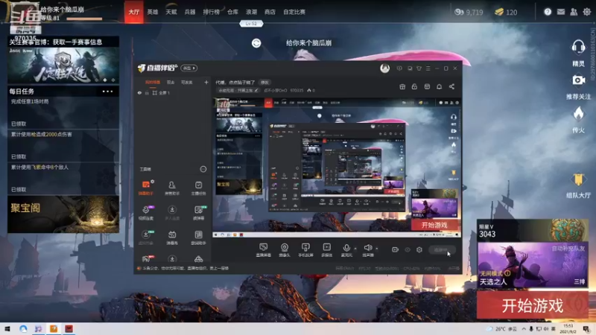Open the streaming app hamburger menu icon
The image size is (596, 335).
[428, 68]
